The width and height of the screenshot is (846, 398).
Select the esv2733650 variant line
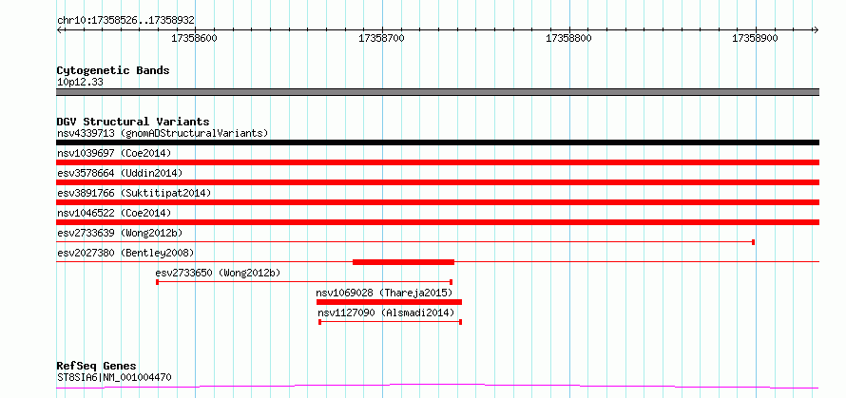304,282
